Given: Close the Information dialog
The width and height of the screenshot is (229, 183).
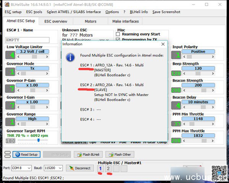Looking at the screenshot, I should point(163,44).
